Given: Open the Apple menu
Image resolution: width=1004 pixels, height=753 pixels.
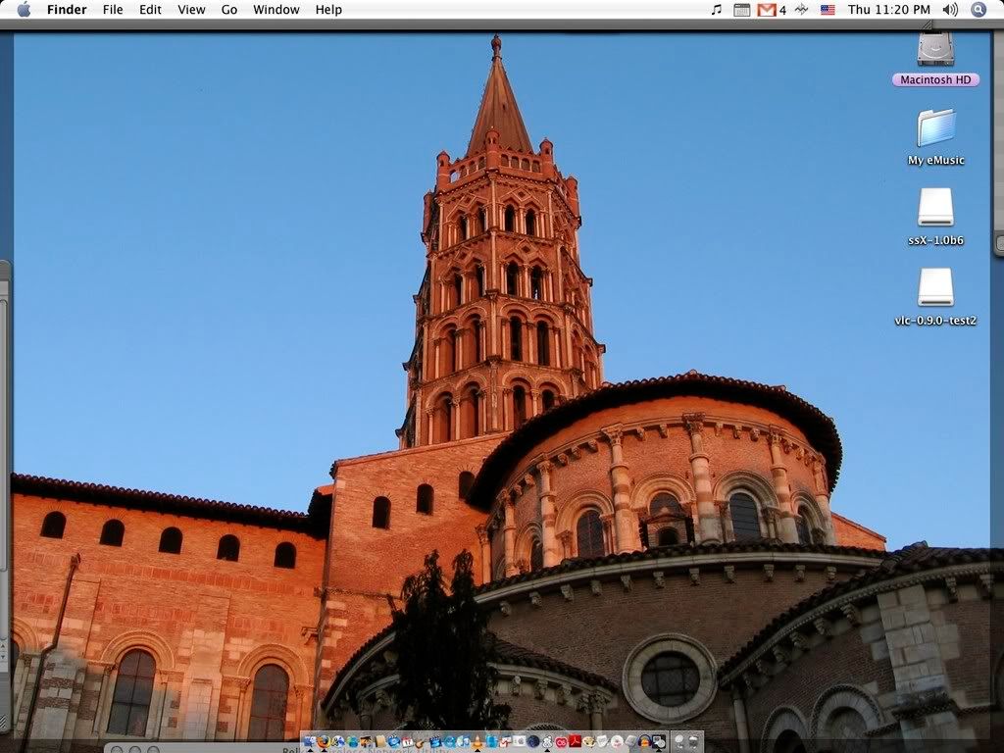Looking at the screenshot, I should [24, 10].
